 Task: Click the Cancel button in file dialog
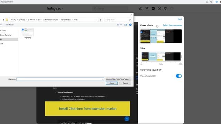[125, 83]
